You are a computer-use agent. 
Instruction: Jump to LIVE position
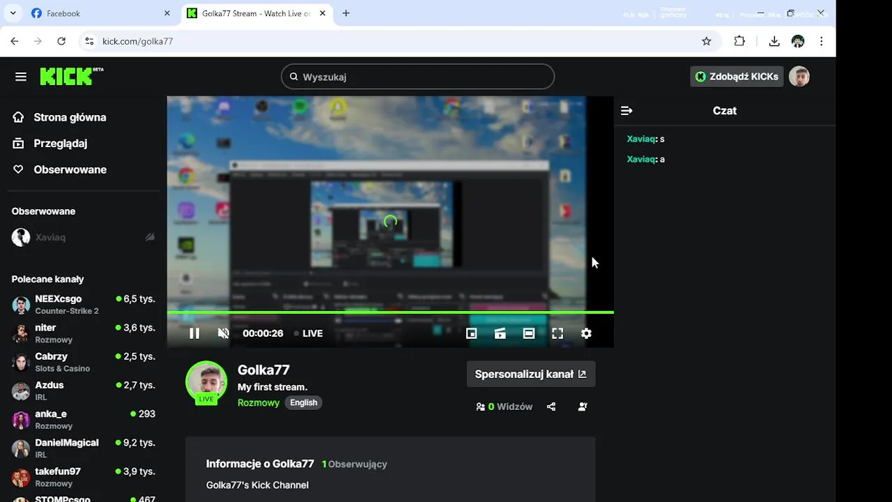[308, 333]
